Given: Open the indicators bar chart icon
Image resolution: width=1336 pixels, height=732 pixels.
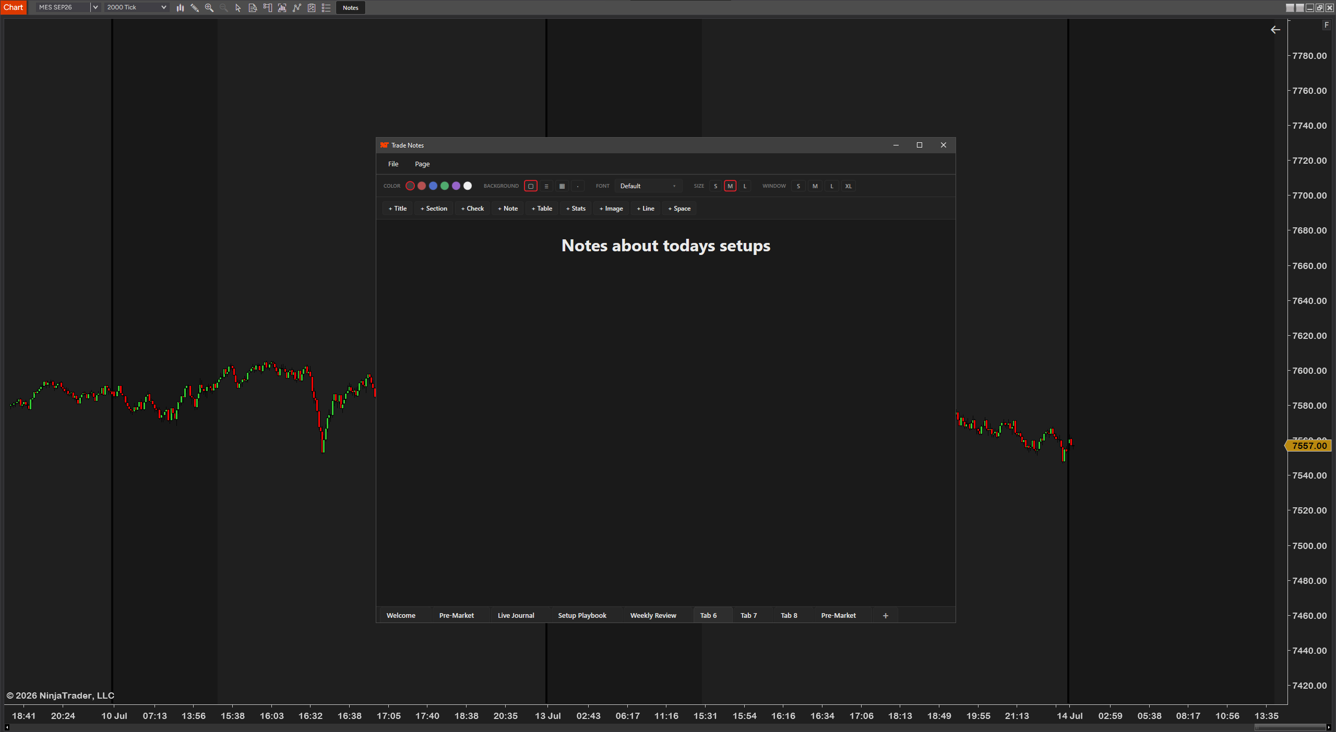Looking at the screenshot, I should pyautogui.click(x=282, y=8).
